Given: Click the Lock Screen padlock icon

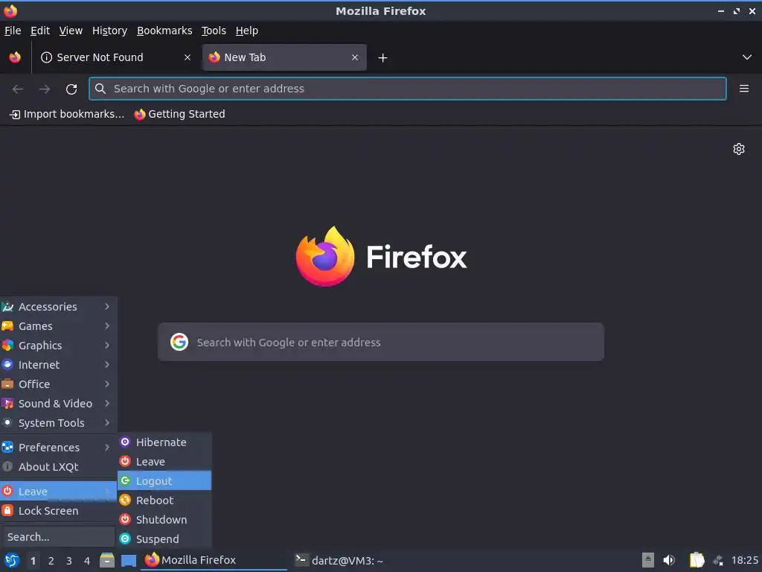Looking at the screenshot, I should click(7, 510).
